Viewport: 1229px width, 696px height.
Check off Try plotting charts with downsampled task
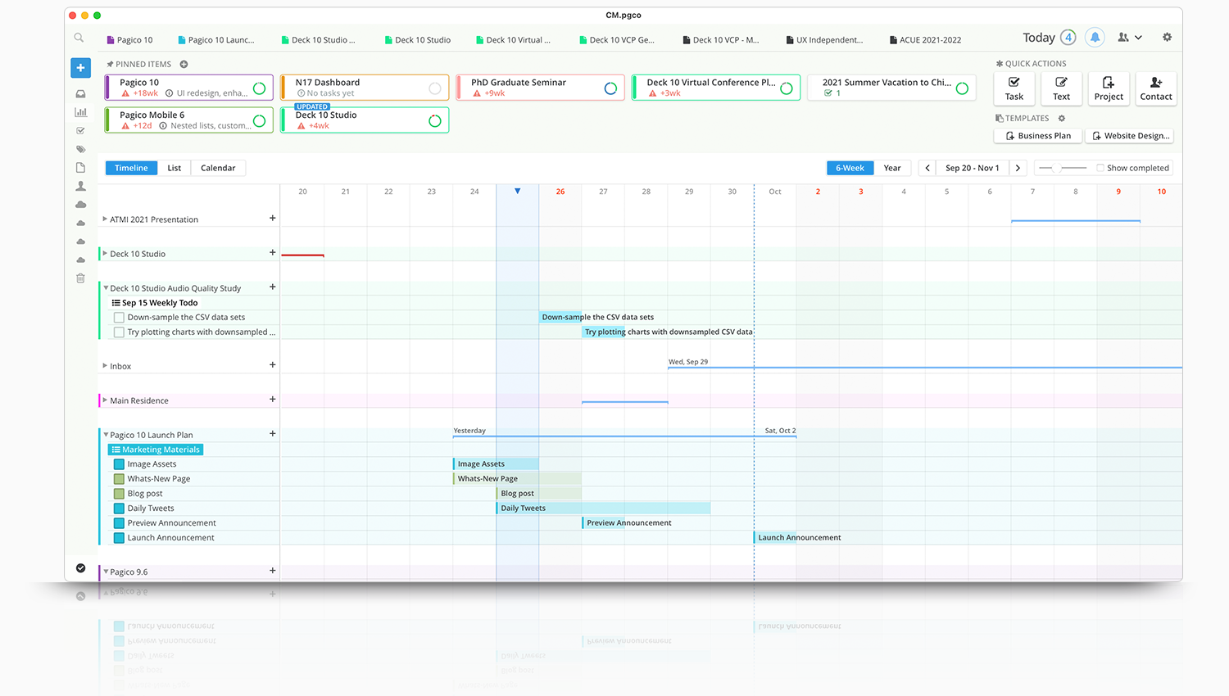119,332
